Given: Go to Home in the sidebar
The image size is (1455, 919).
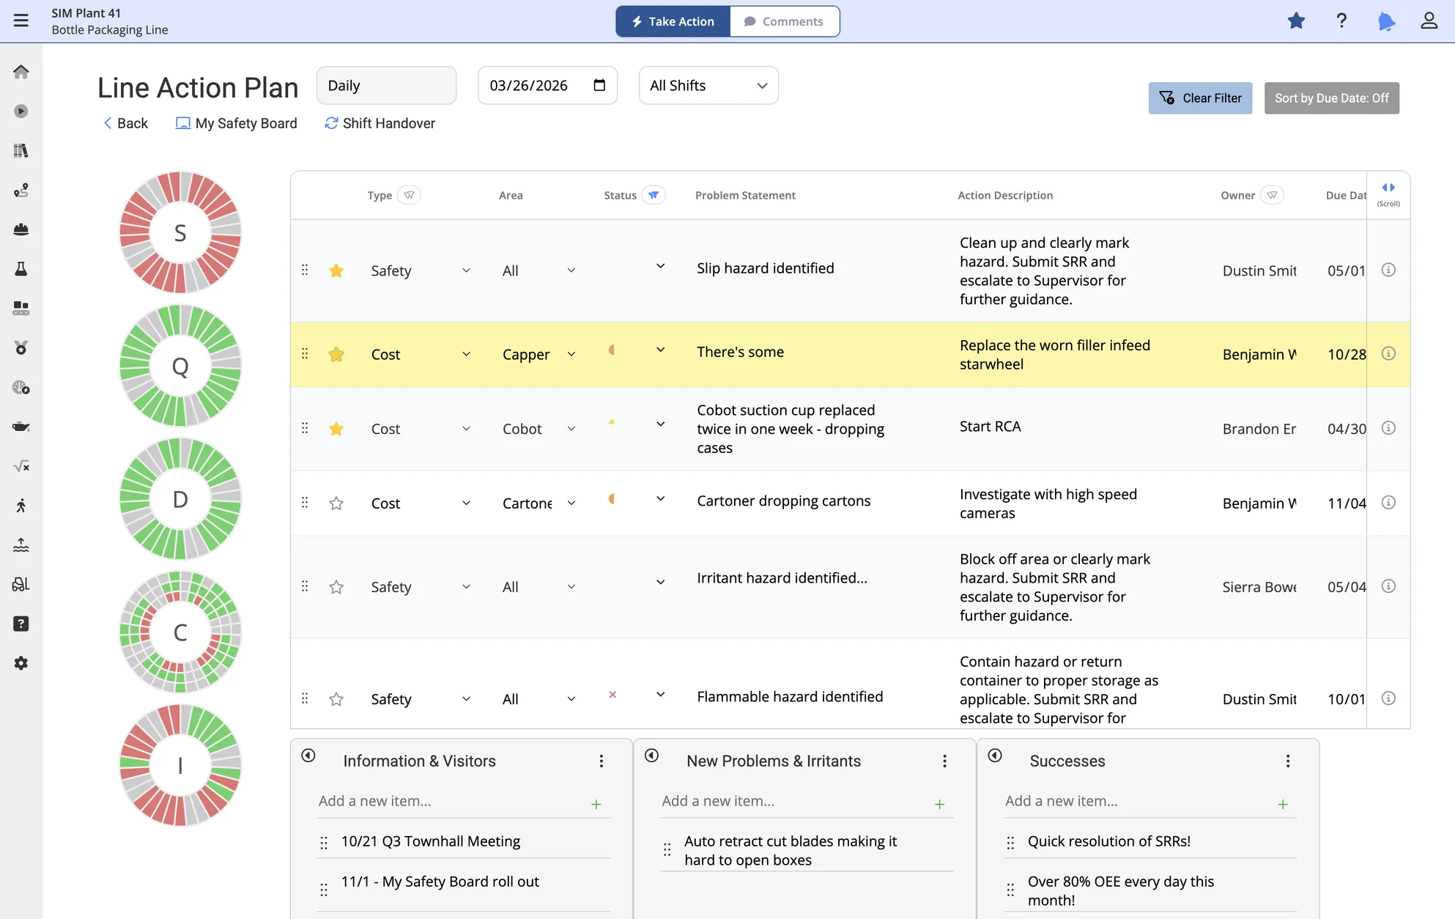Looking at the screenshot, I should click(21, 72).
